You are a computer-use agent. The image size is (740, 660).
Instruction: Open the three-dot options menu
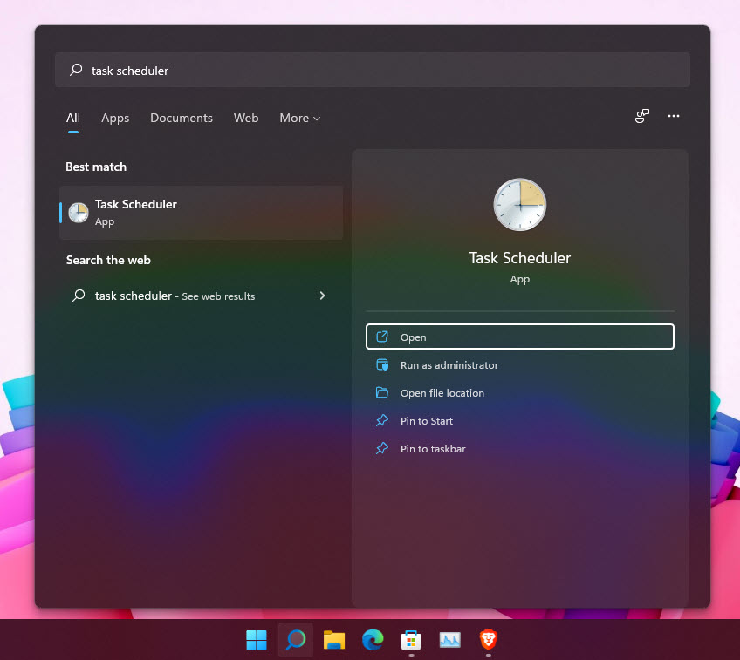pyautogui.click(x=674, y=116)
